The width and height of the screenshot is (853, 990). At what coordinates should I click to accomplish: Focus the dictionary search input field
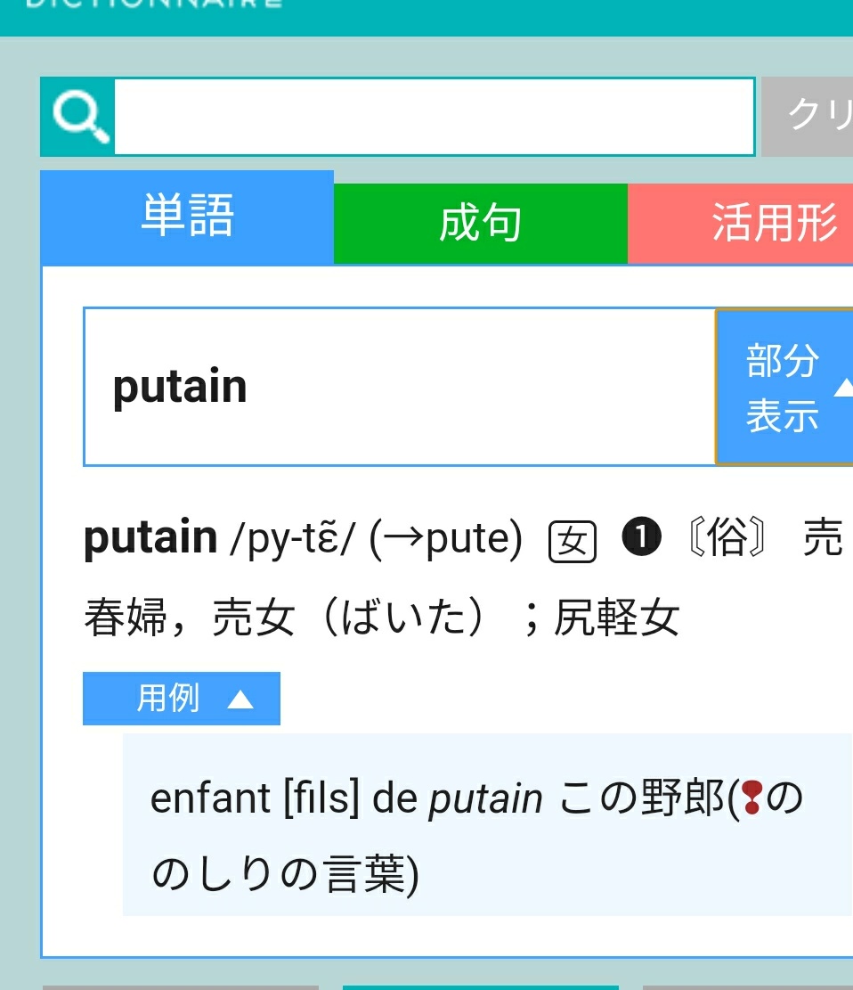[x=434, y=117]
